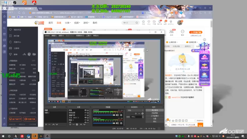Screen dimensions: 247x139
Task: Move the selected scene up in the Scenes list
Action: tap(53, 124)
